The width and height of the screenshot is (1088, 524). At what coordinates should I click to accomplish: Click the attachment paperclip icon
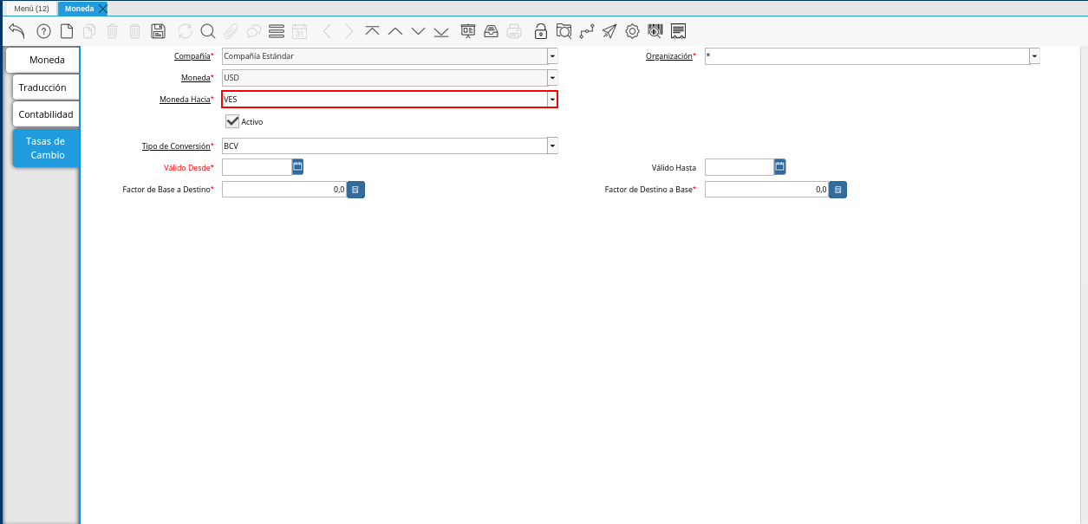coord(231,31)
